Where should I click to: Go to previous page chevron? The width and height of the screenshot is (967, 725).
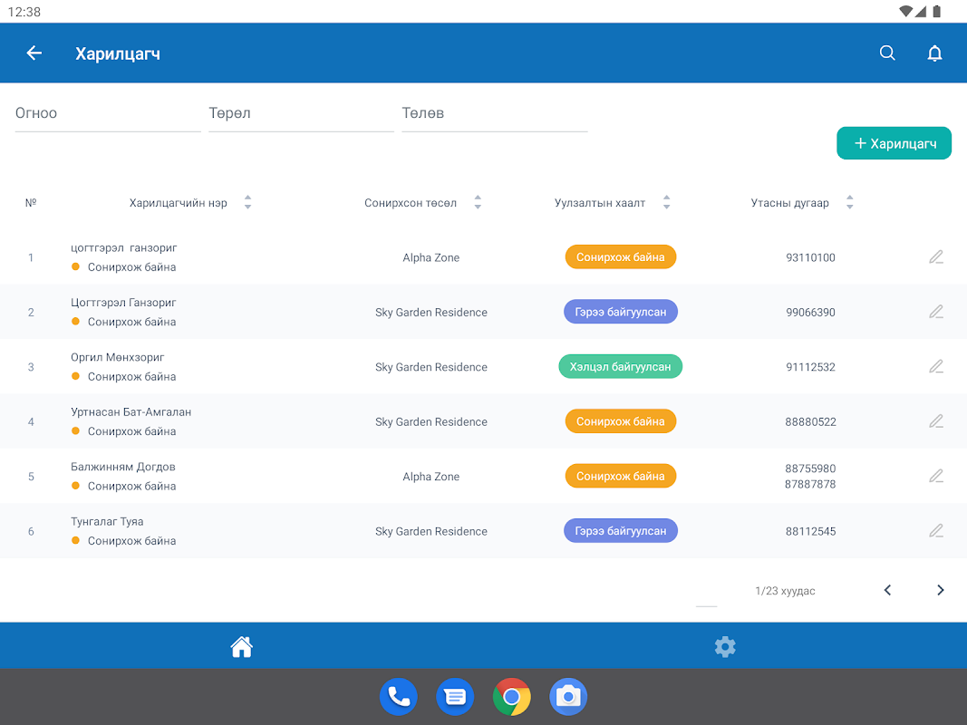(887, 590)
